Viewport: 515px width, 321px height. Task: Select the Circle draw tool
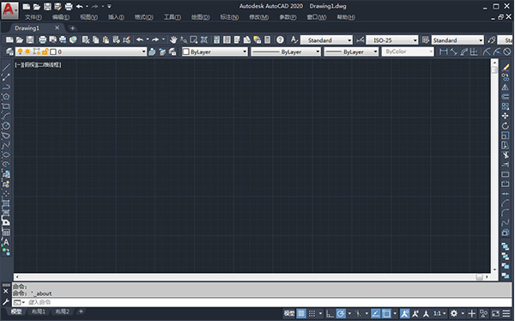coord(6,126)
